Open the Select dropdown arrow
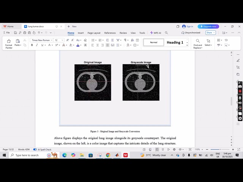243x182 pixels. pos(211,45)
